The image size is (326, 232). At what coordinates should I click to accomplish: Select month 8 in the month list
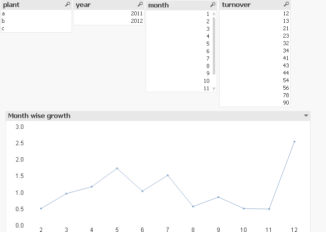179,66
